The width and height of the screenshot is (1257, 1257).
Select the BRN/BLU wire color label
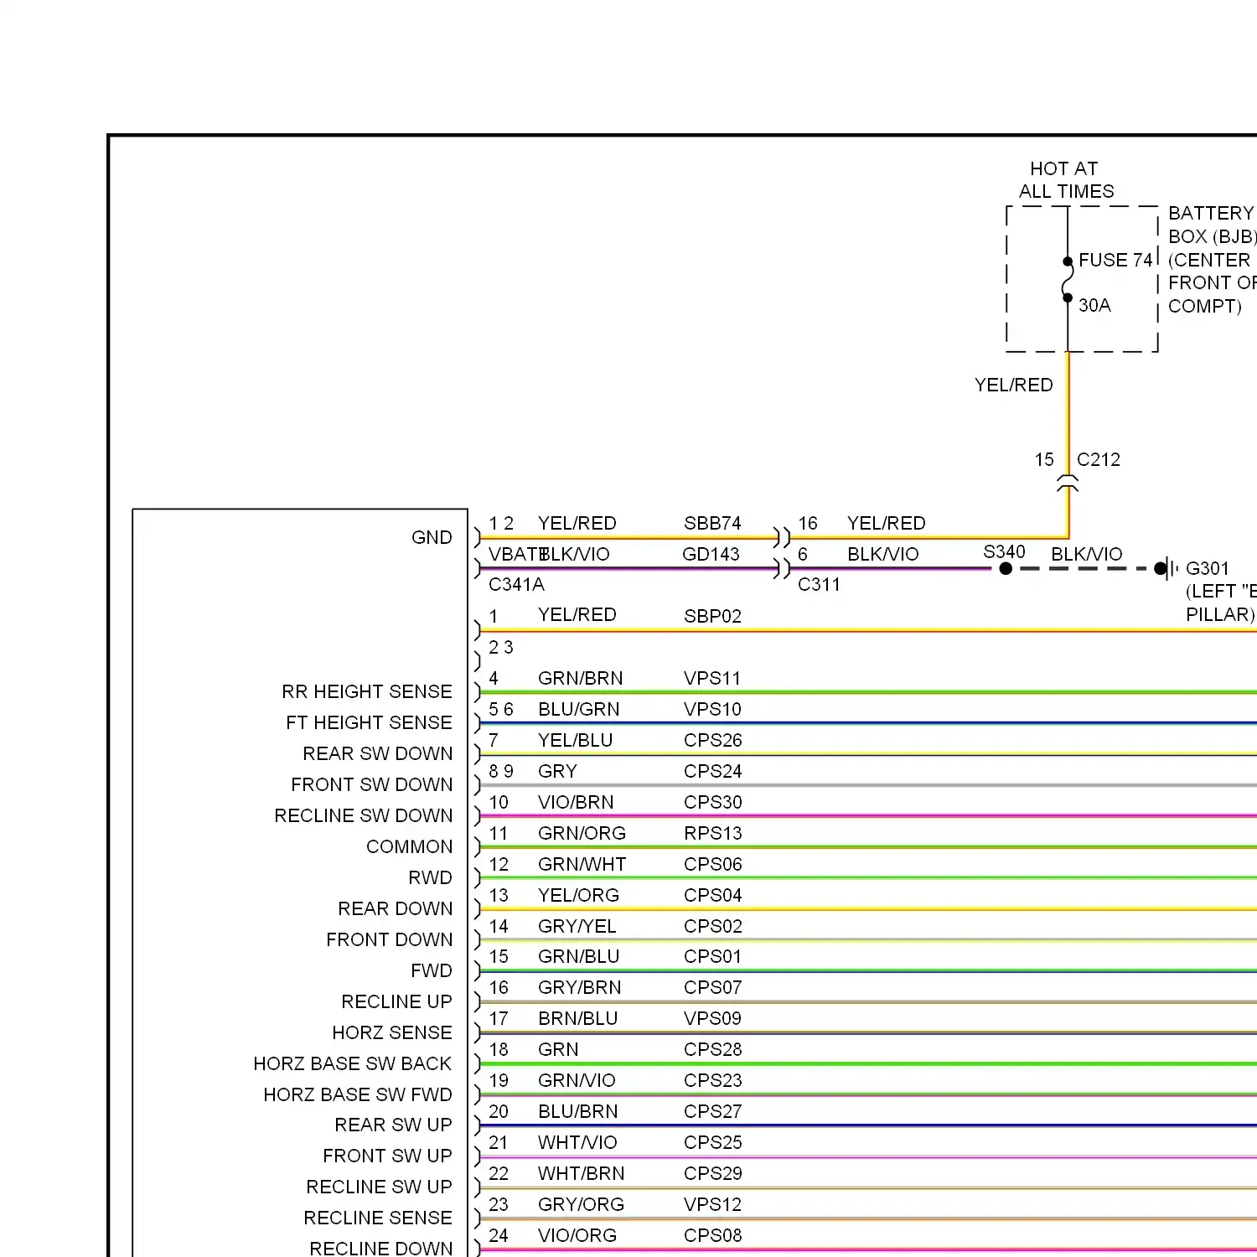pos(577,1018)
